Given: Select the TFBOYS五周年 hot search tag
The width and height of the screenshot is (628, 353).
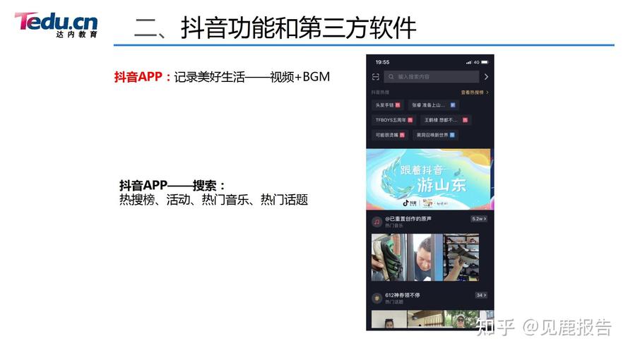Looking at the screenshot, I should (393, 120).
